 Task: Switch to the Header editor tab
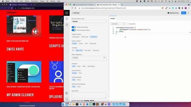pos(113,18)
